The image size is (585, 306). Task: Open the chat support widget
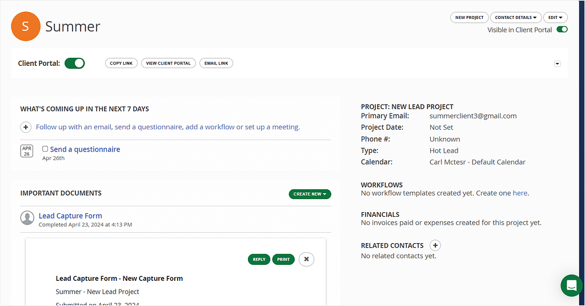click(x=571, y=285)
